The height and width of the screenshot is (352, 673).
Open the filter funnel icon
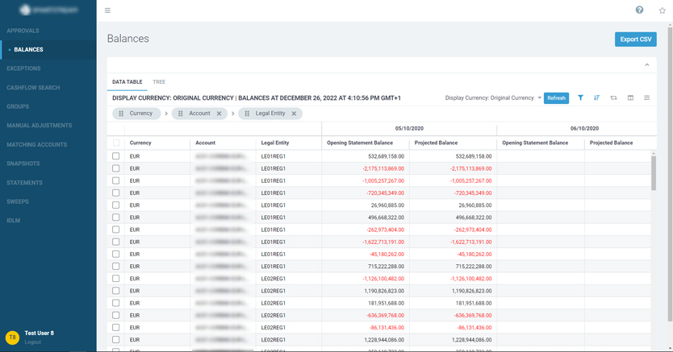[x=580, y=98]
